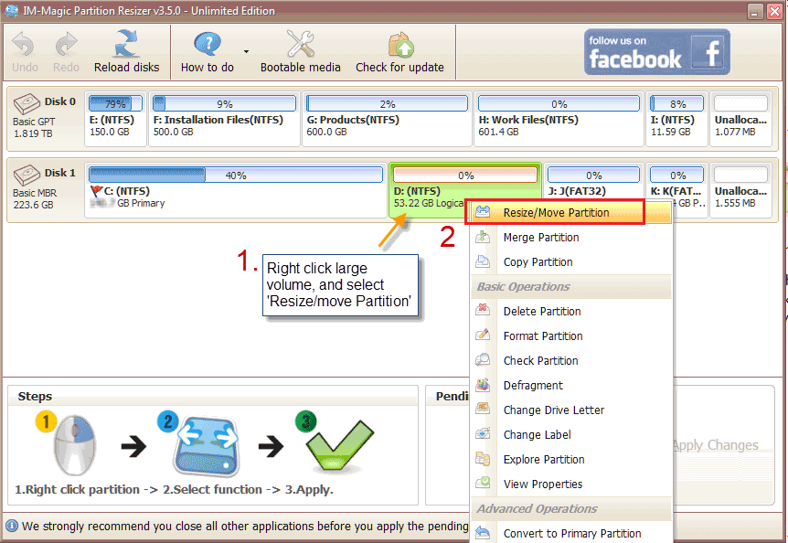This screenshot has height=543, width=788.
Task: Click the Undo arrow icon
Action: pos(23,44)
